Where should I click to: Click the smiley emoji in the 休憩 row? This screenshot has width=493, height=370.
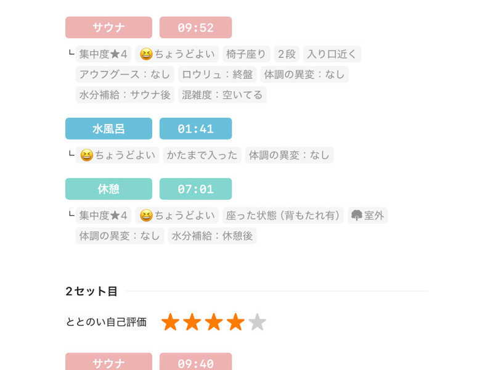(x=146, y=215)
